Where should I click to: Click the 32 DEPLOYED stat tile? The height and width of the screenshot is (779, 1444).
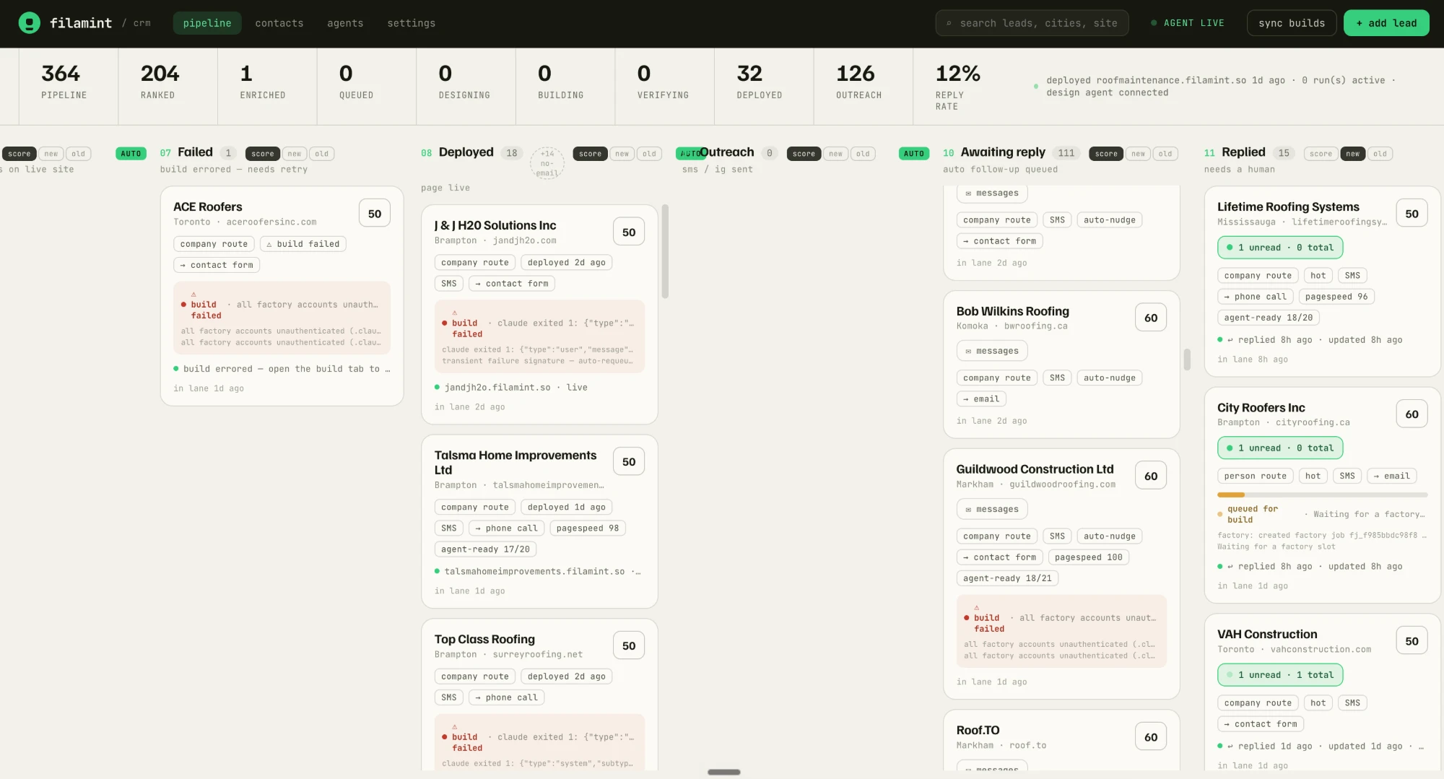coord(764,86)
